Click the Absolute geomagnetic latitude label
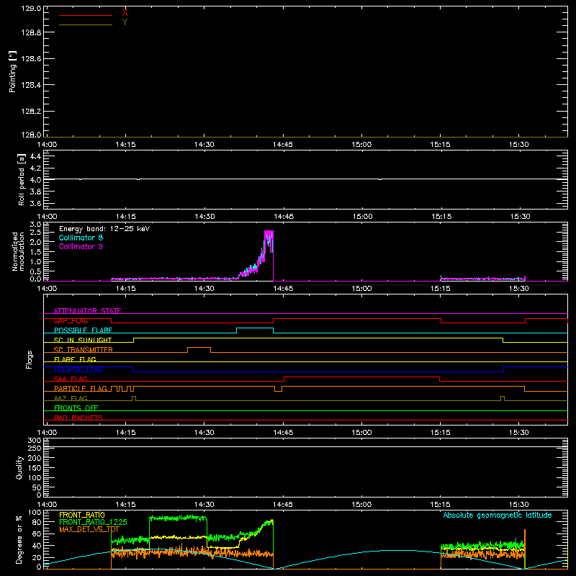576x576 pixels. (x=498, y=515)
